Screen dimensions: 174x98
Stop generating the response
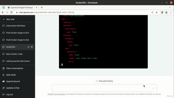coord(104,81)
